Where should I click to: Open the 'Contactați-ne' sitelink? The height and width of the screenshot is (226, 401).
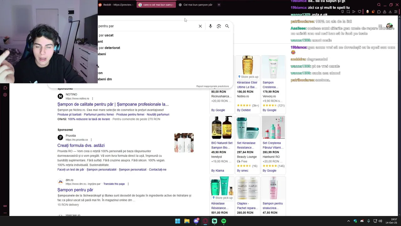158,169
